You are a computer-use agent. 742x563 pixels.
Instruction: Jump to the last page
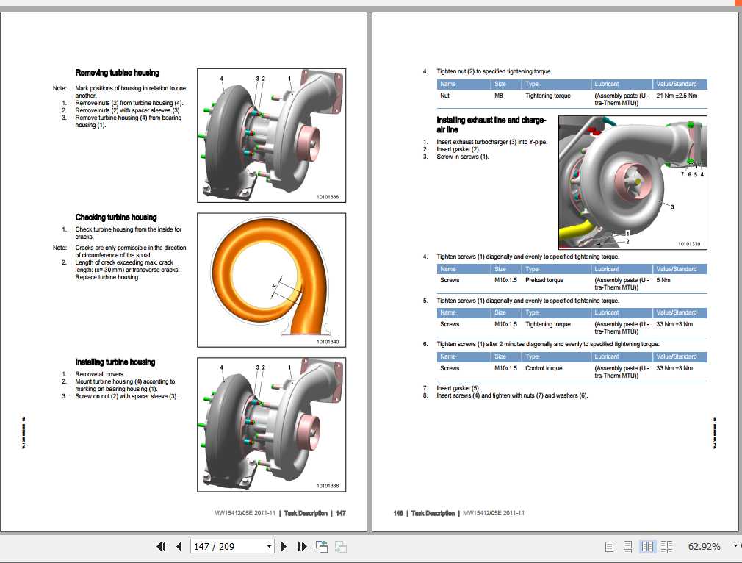302,546
